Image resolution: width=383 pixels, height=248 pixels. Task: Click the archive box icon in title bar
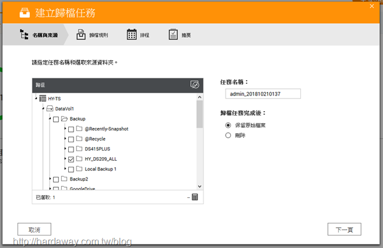(25, 13)
